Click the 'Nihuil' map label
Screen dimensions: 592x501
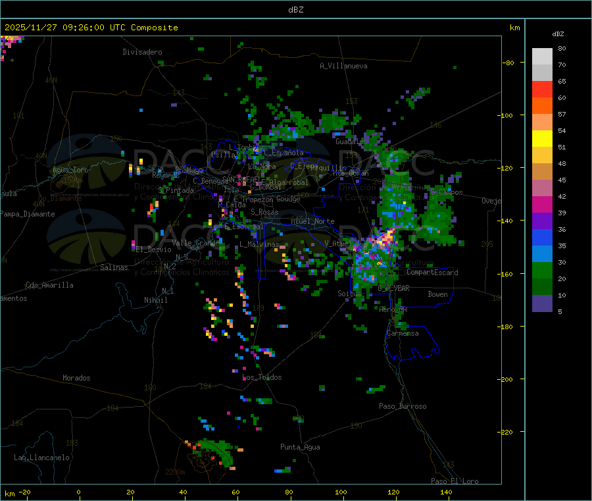pyautogui.click(x=155, y=300)
